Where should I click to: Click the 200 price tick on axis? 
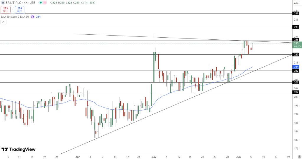click(296, 97)
